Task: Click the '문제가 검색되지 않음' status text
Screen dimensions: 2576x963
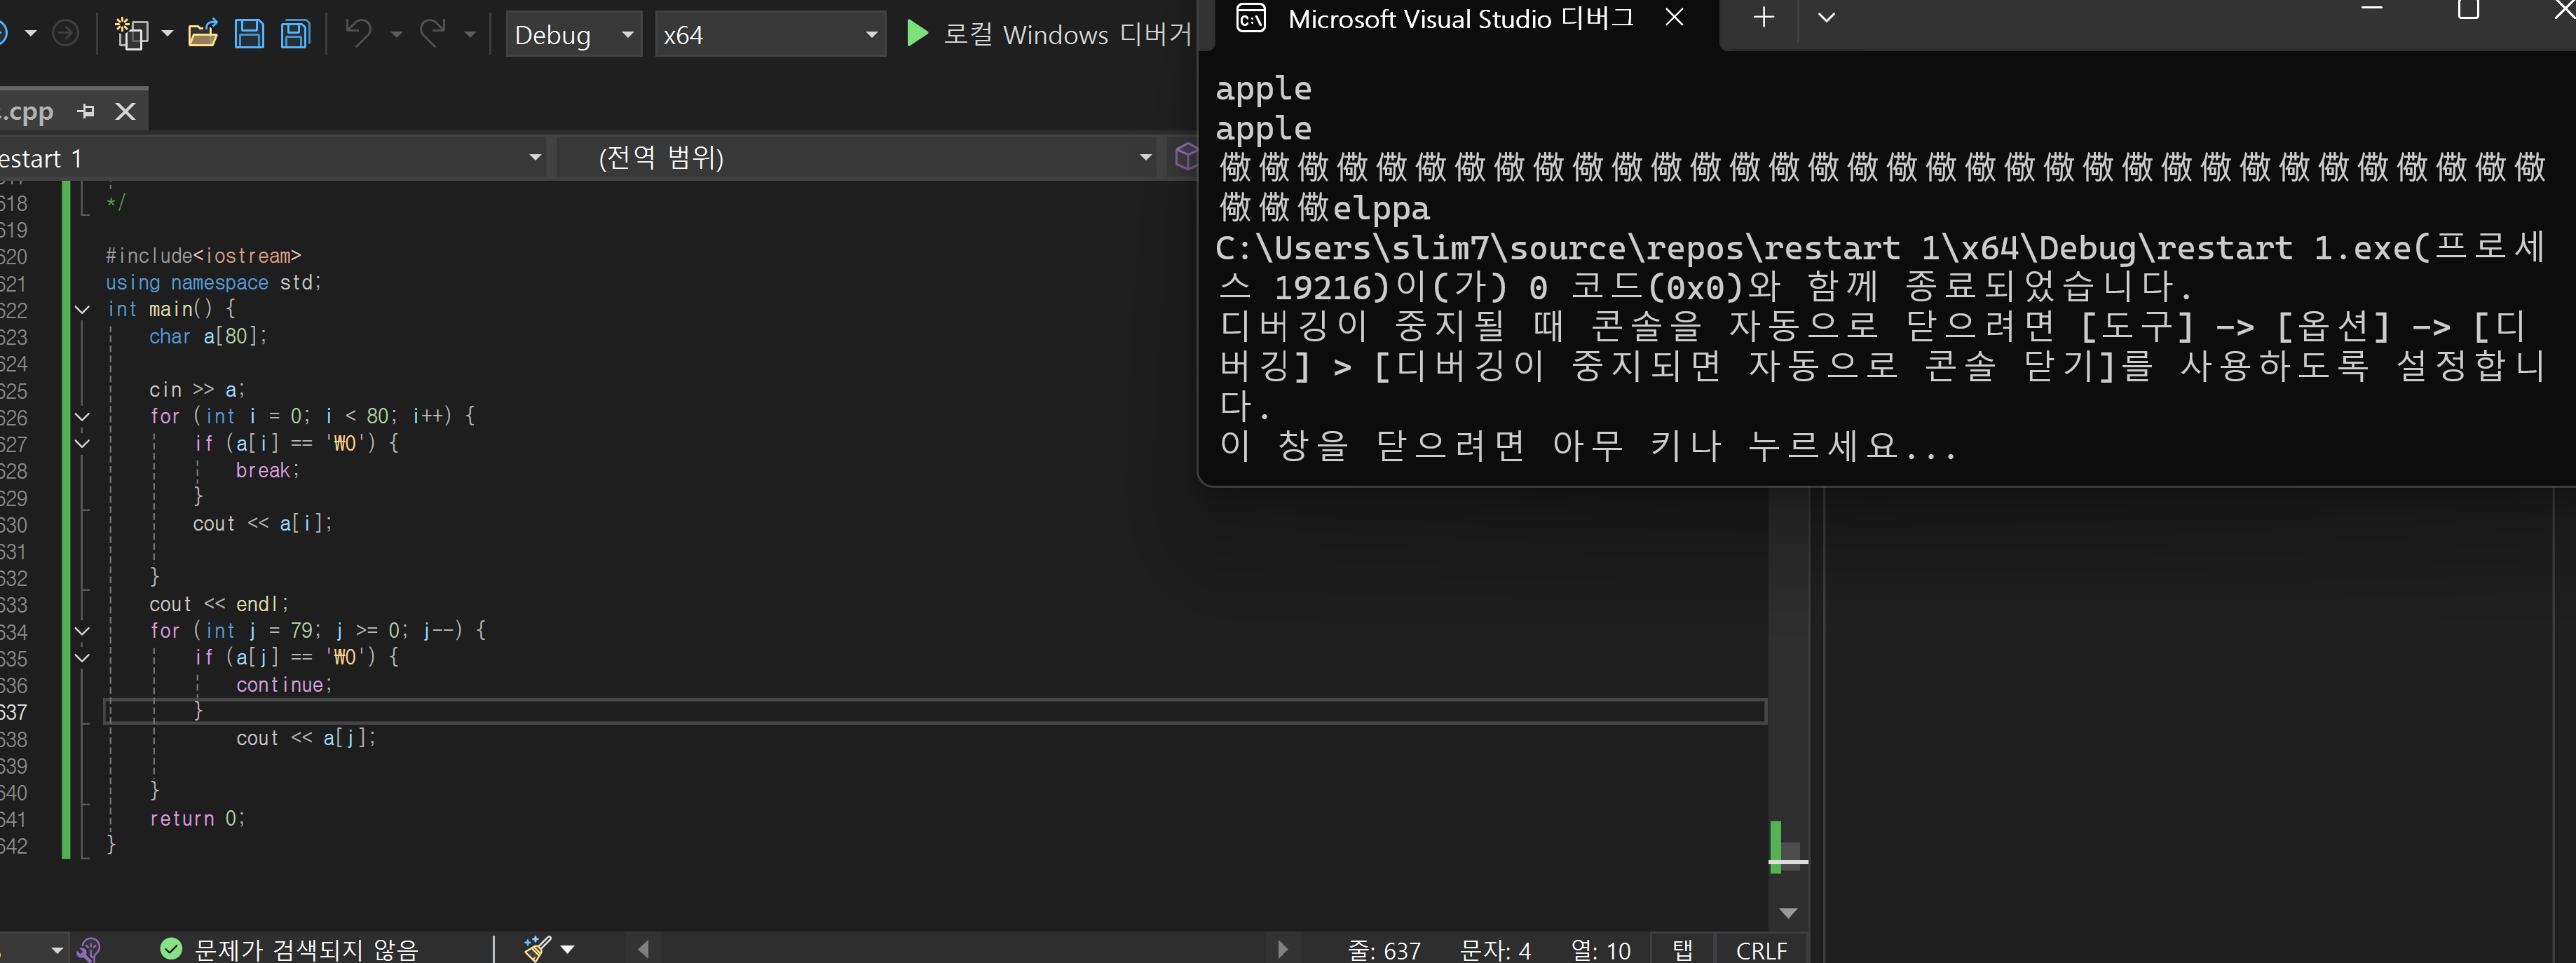Action: tap(306, 949)
